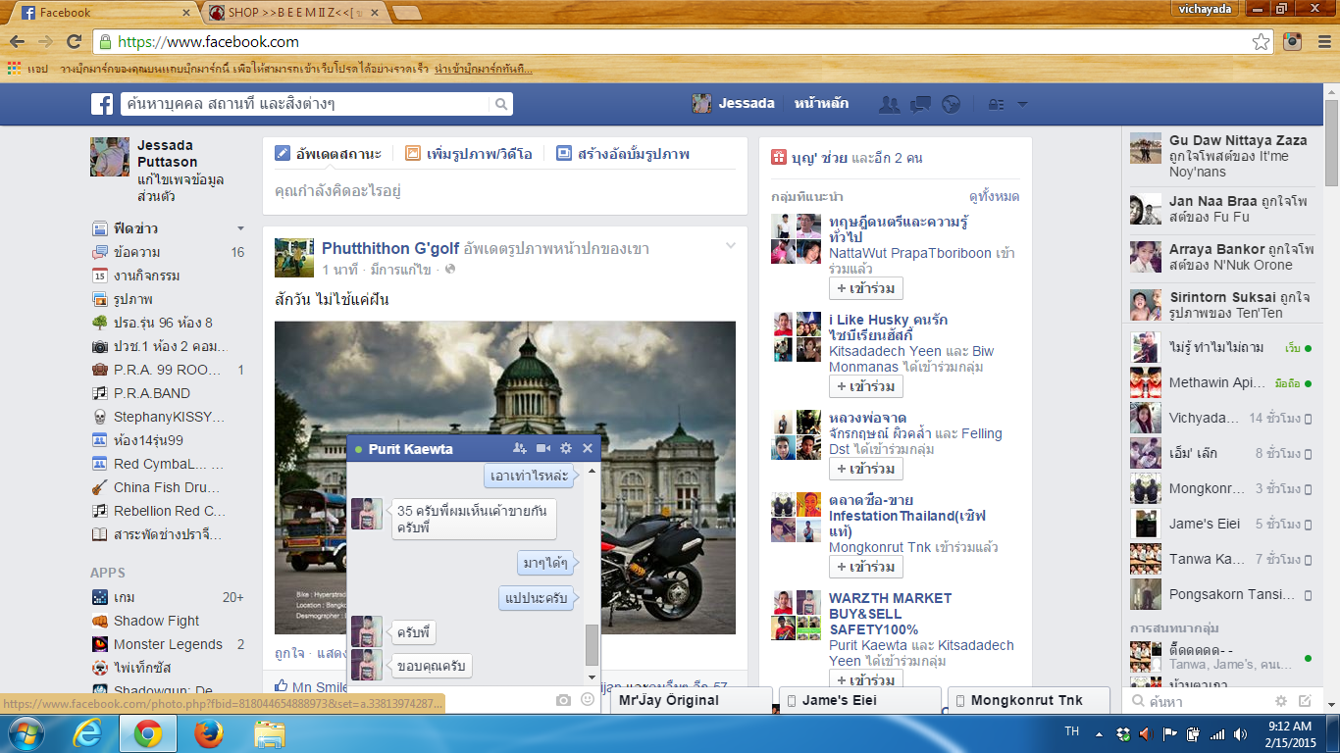Click ดูทั้งหมด to see all suggested groups

[994, 196]
